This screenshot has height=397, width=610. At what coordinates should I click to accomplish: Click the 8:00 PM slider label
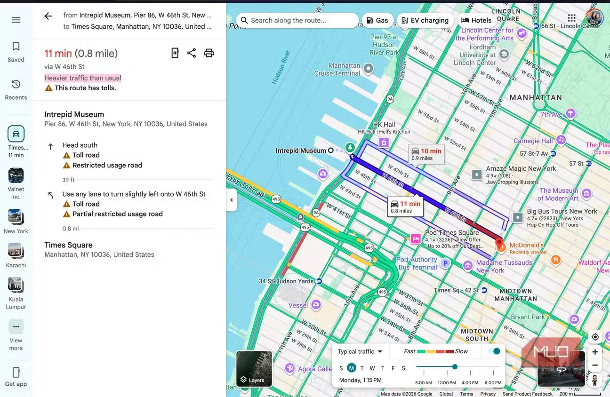(493, 382)
